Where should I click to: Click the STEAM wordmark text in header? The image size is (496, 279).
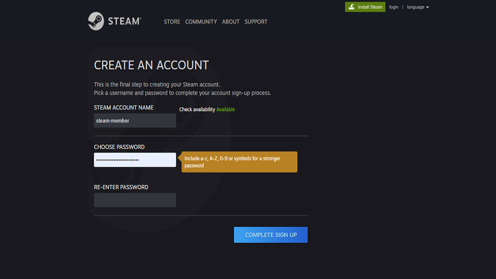point(124,21)
